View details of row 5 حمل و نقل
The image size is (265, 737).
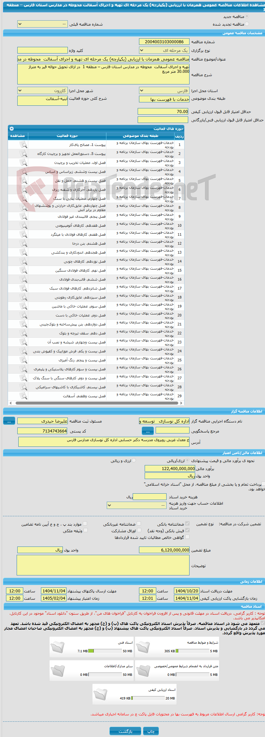[23, 181]
